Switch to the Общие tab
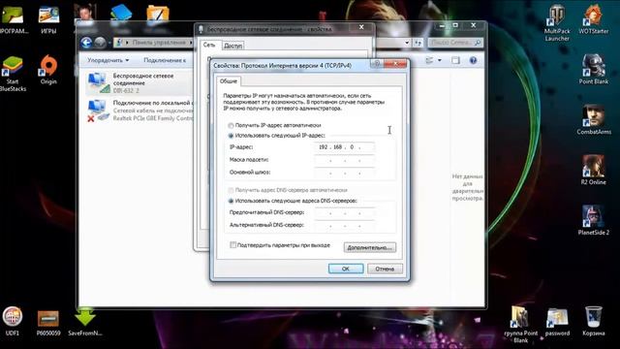 click(x=229, y=81)
